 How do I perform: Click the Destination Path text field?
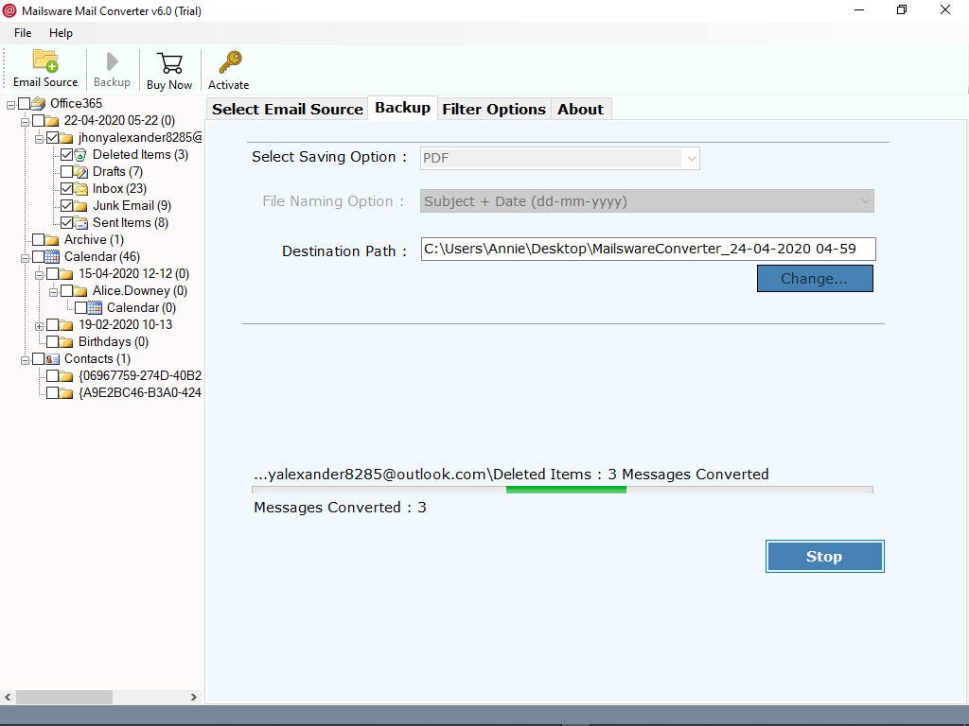click(648, 249)
